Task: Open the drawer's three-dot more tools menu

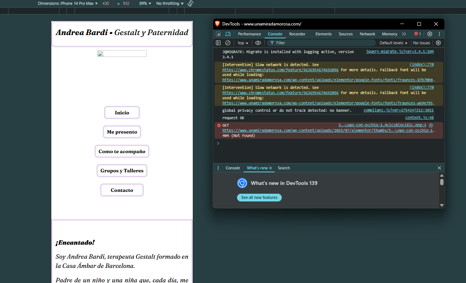Action: [x=218, y=168]
